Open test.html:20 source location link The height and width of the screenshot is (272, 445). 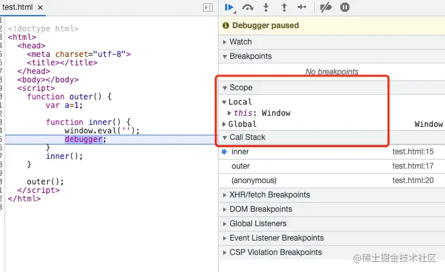413,180
